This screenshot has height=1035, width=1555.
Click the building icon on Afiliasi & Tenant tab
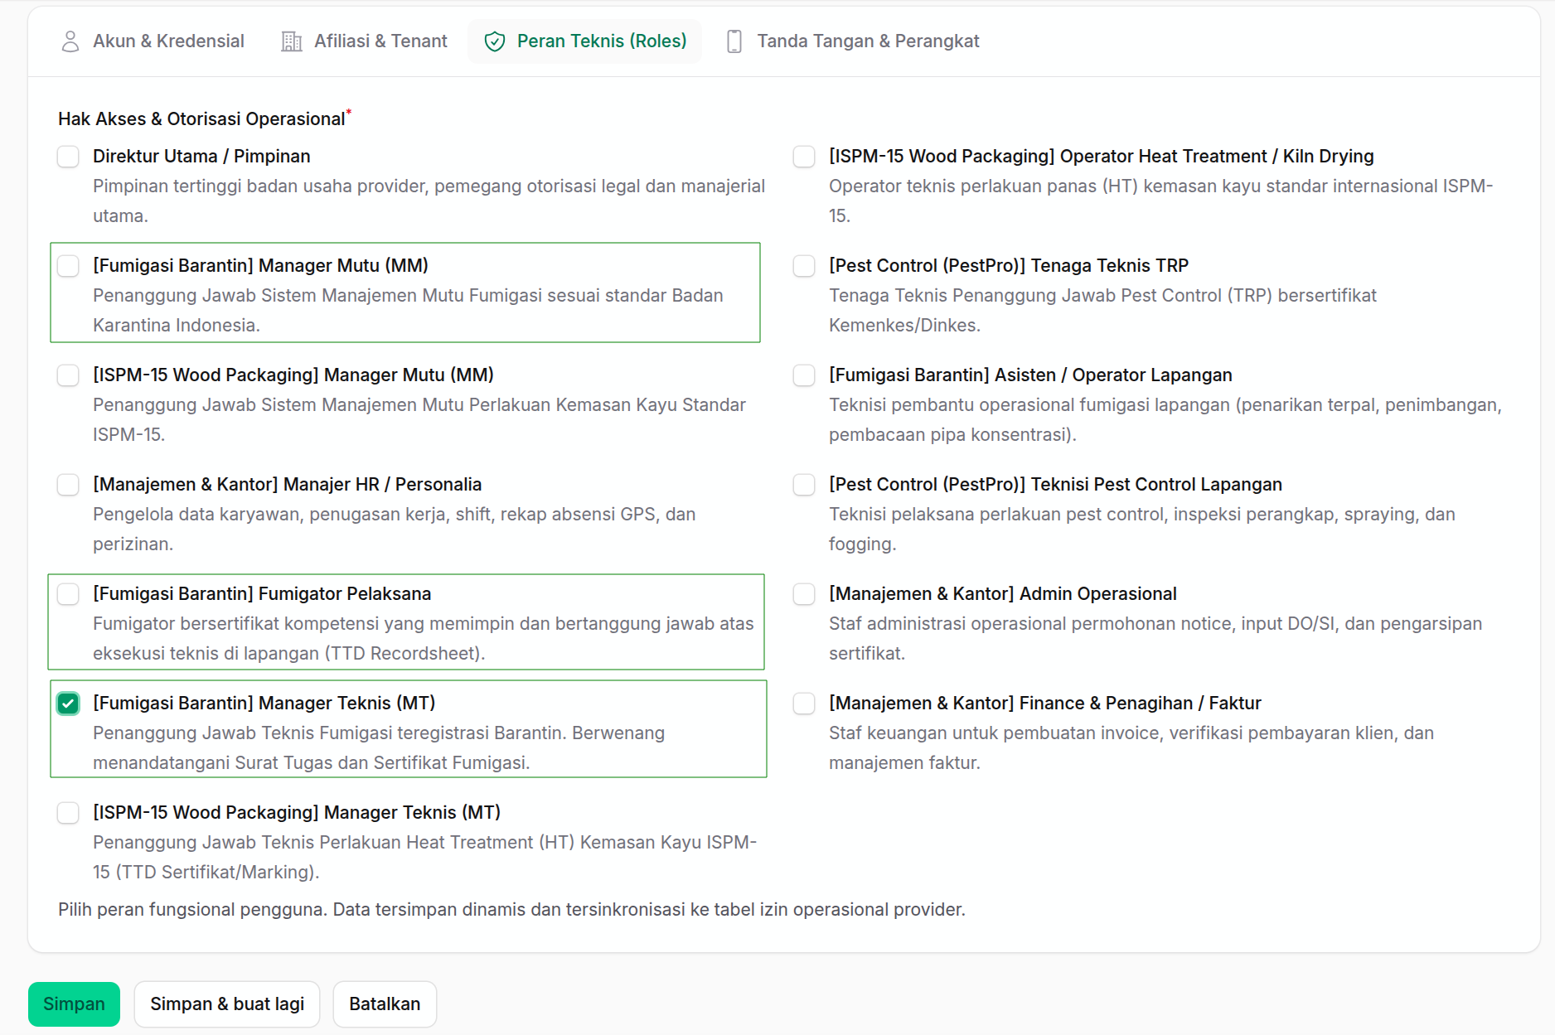coord(292,41)
